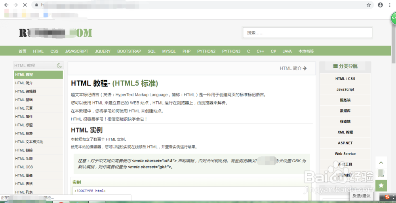Screen dimensions: 396x203
Task: Open the C tutorial in navigation bar
Action: click(x=249, y=51)
